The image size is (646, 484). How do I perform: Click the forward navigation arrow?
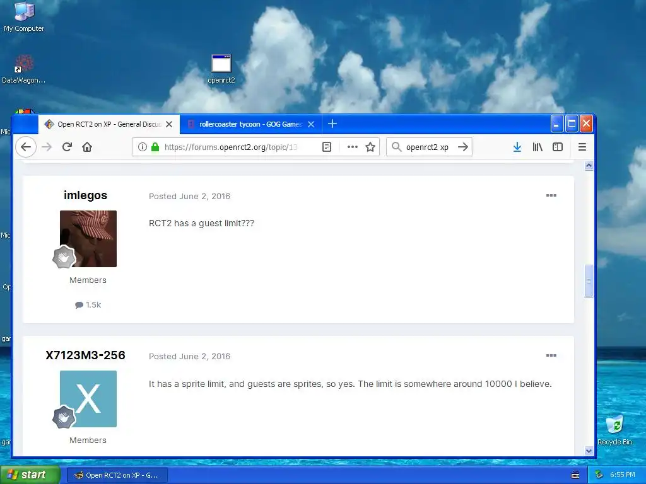coord(47,147)
